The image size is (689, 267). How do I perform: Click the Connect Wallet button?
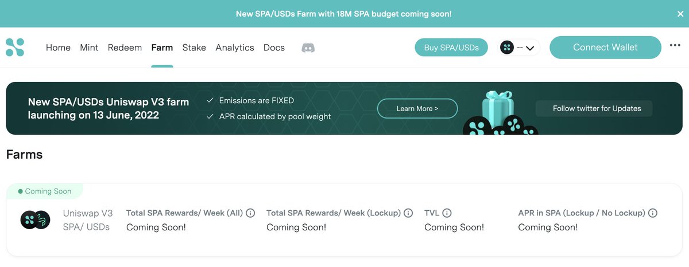[605, 48]
